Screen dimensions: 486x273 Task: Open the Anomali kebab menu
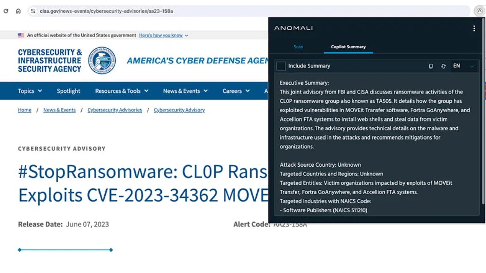click(x=474, y=28)
